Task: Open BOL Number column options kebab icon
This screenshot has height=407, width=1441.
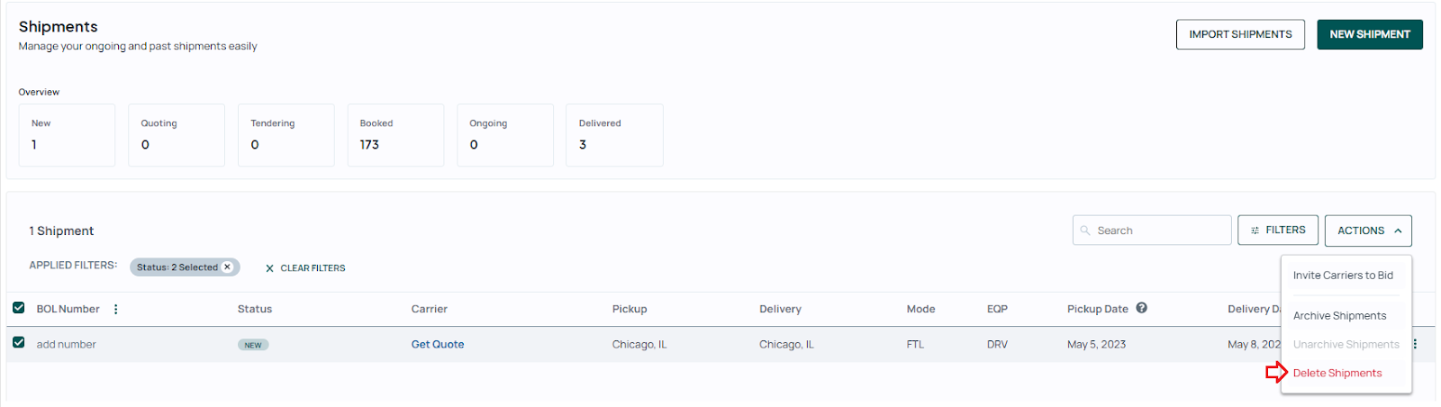Action: 115,309
